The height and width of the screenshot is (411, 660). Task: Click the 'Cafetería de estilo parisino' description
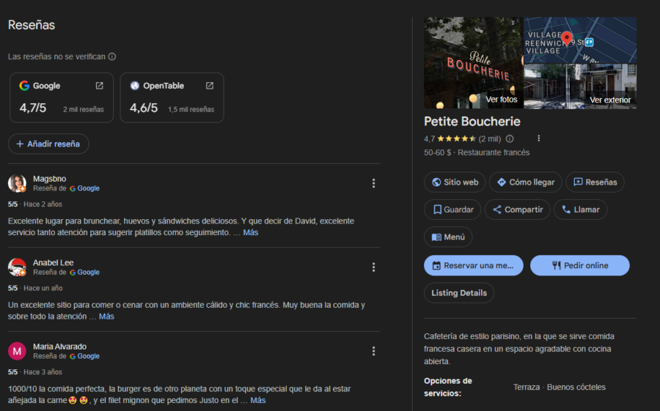(x=518, y=349)
